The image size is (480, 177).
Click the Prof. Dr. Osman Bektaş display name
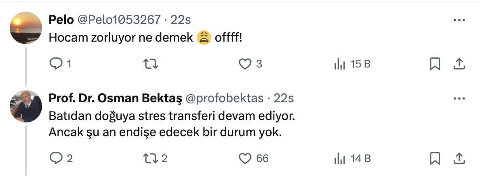(x=114, y=98)
